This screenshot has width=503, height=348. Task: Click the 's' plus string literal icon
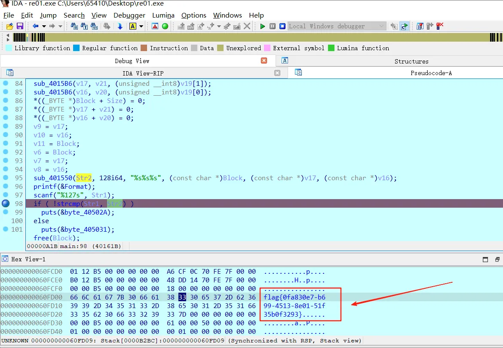point(210,26)
